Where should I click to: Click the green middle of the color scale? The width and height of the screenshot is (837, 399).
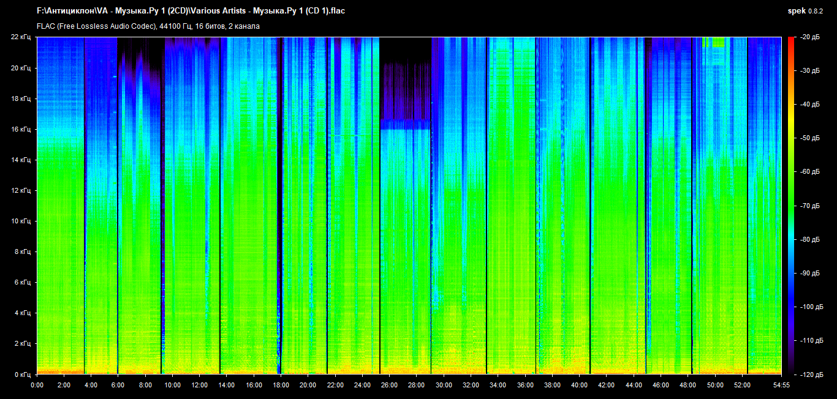point(790,206)
